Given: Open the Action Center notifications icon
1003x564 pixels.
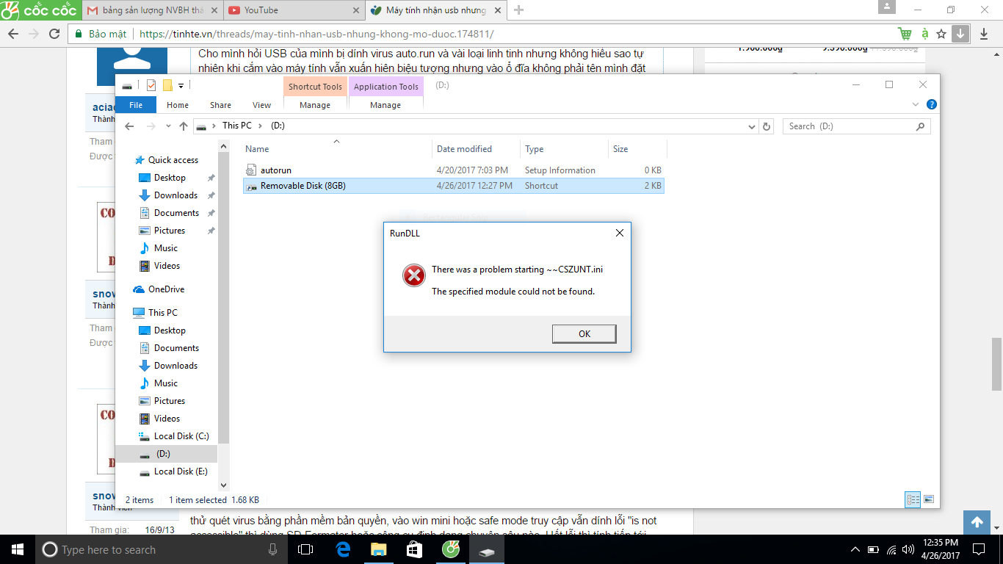Looking at the screenshot, I should (979, 549).
